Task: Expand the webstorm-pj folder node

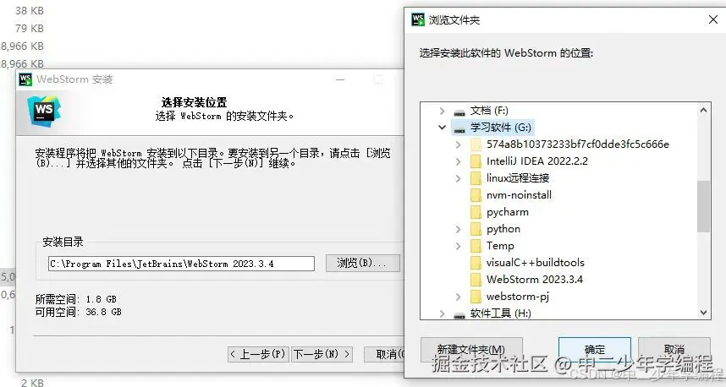Action: point(458,297)
